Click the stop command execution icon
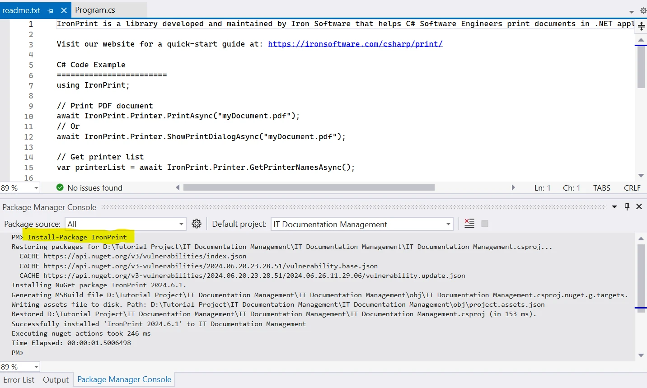The height and width of the screenshot is (388, 647). click(485, 224)
